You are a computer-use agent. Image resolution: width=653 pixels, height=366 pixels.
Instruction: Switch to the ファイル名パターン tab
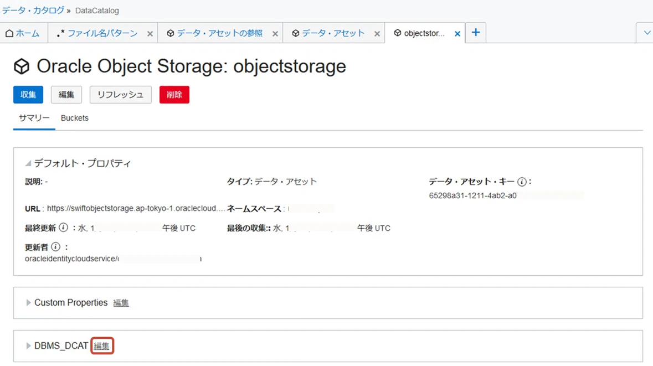(x=102, y=33)
